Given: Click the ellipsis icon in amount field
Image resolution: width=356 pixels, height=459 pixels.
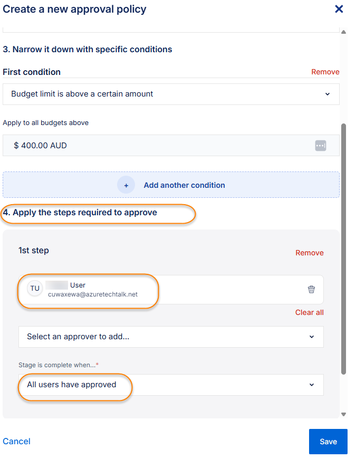Looking at the screenshot, I should click(x=321, y=145).
